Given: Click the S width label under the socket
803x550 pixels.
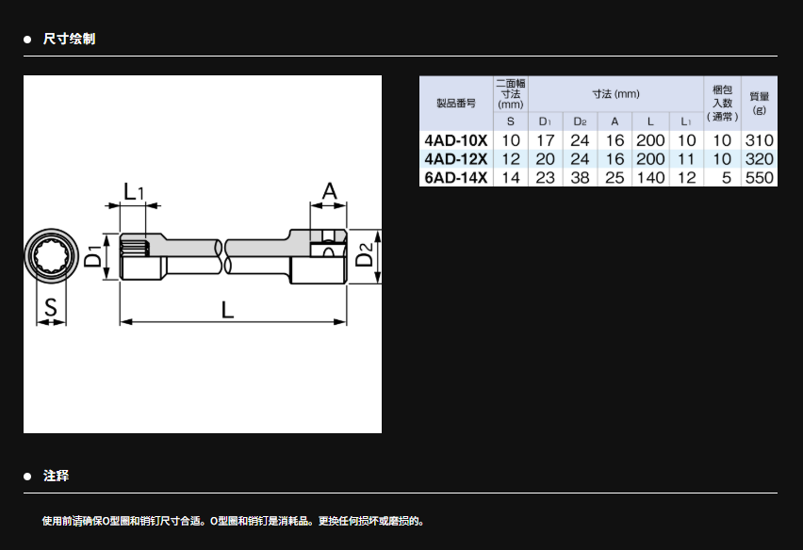Looking at the screenshot, I should [51, 308].
